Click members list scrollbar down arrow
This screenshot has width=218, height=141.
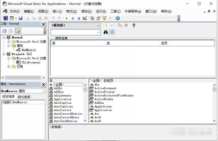pos(214,121)
